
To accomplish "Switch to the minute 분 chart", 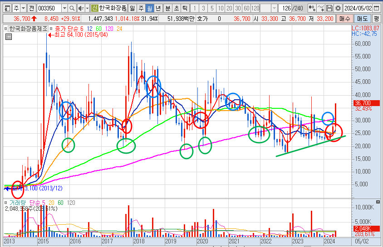I will click(168, 9).
